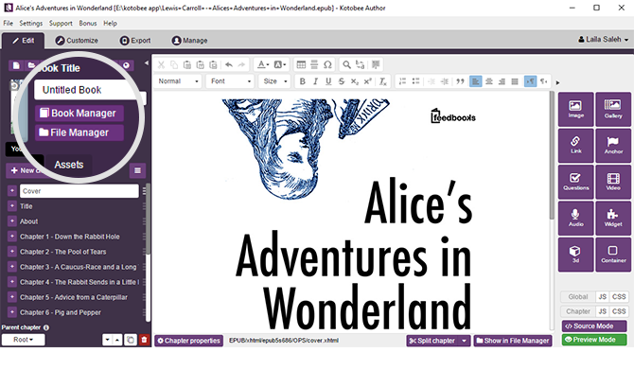The image size is (634, 388).
Task: Add a Video to the chapter
Action: pos(612,180)
